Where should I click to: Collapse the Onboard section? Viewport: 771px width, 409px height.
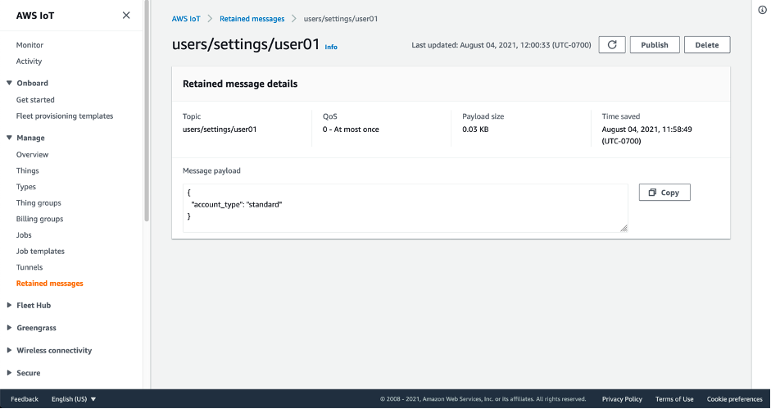point(9,83)
